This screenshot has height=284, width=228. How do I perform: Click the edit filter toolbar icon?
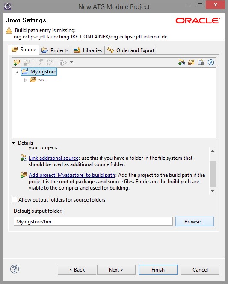pyautogui.click(x=63, y=62)
